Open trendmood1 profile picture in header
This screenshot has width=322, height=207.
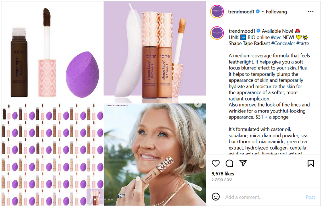(x=217, y=12)
